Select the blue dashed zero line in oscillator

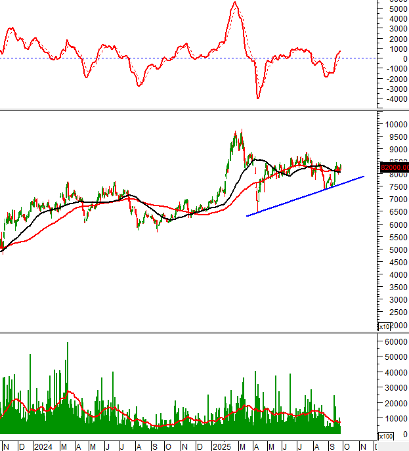coord(131,58)
